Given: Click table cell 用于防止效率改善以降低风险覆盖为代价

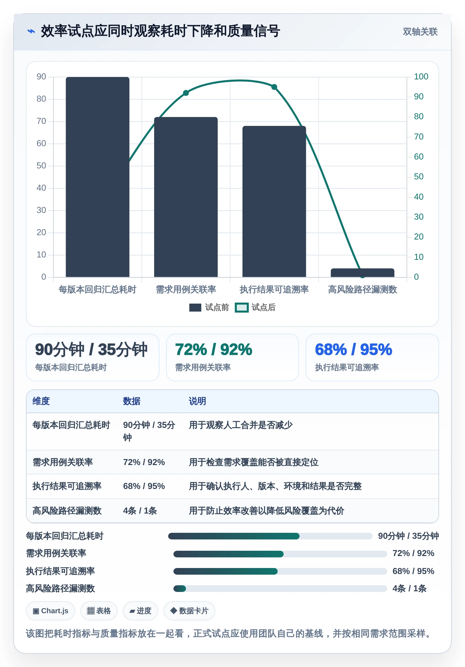Looking at the screenshot, I should 267,511.
